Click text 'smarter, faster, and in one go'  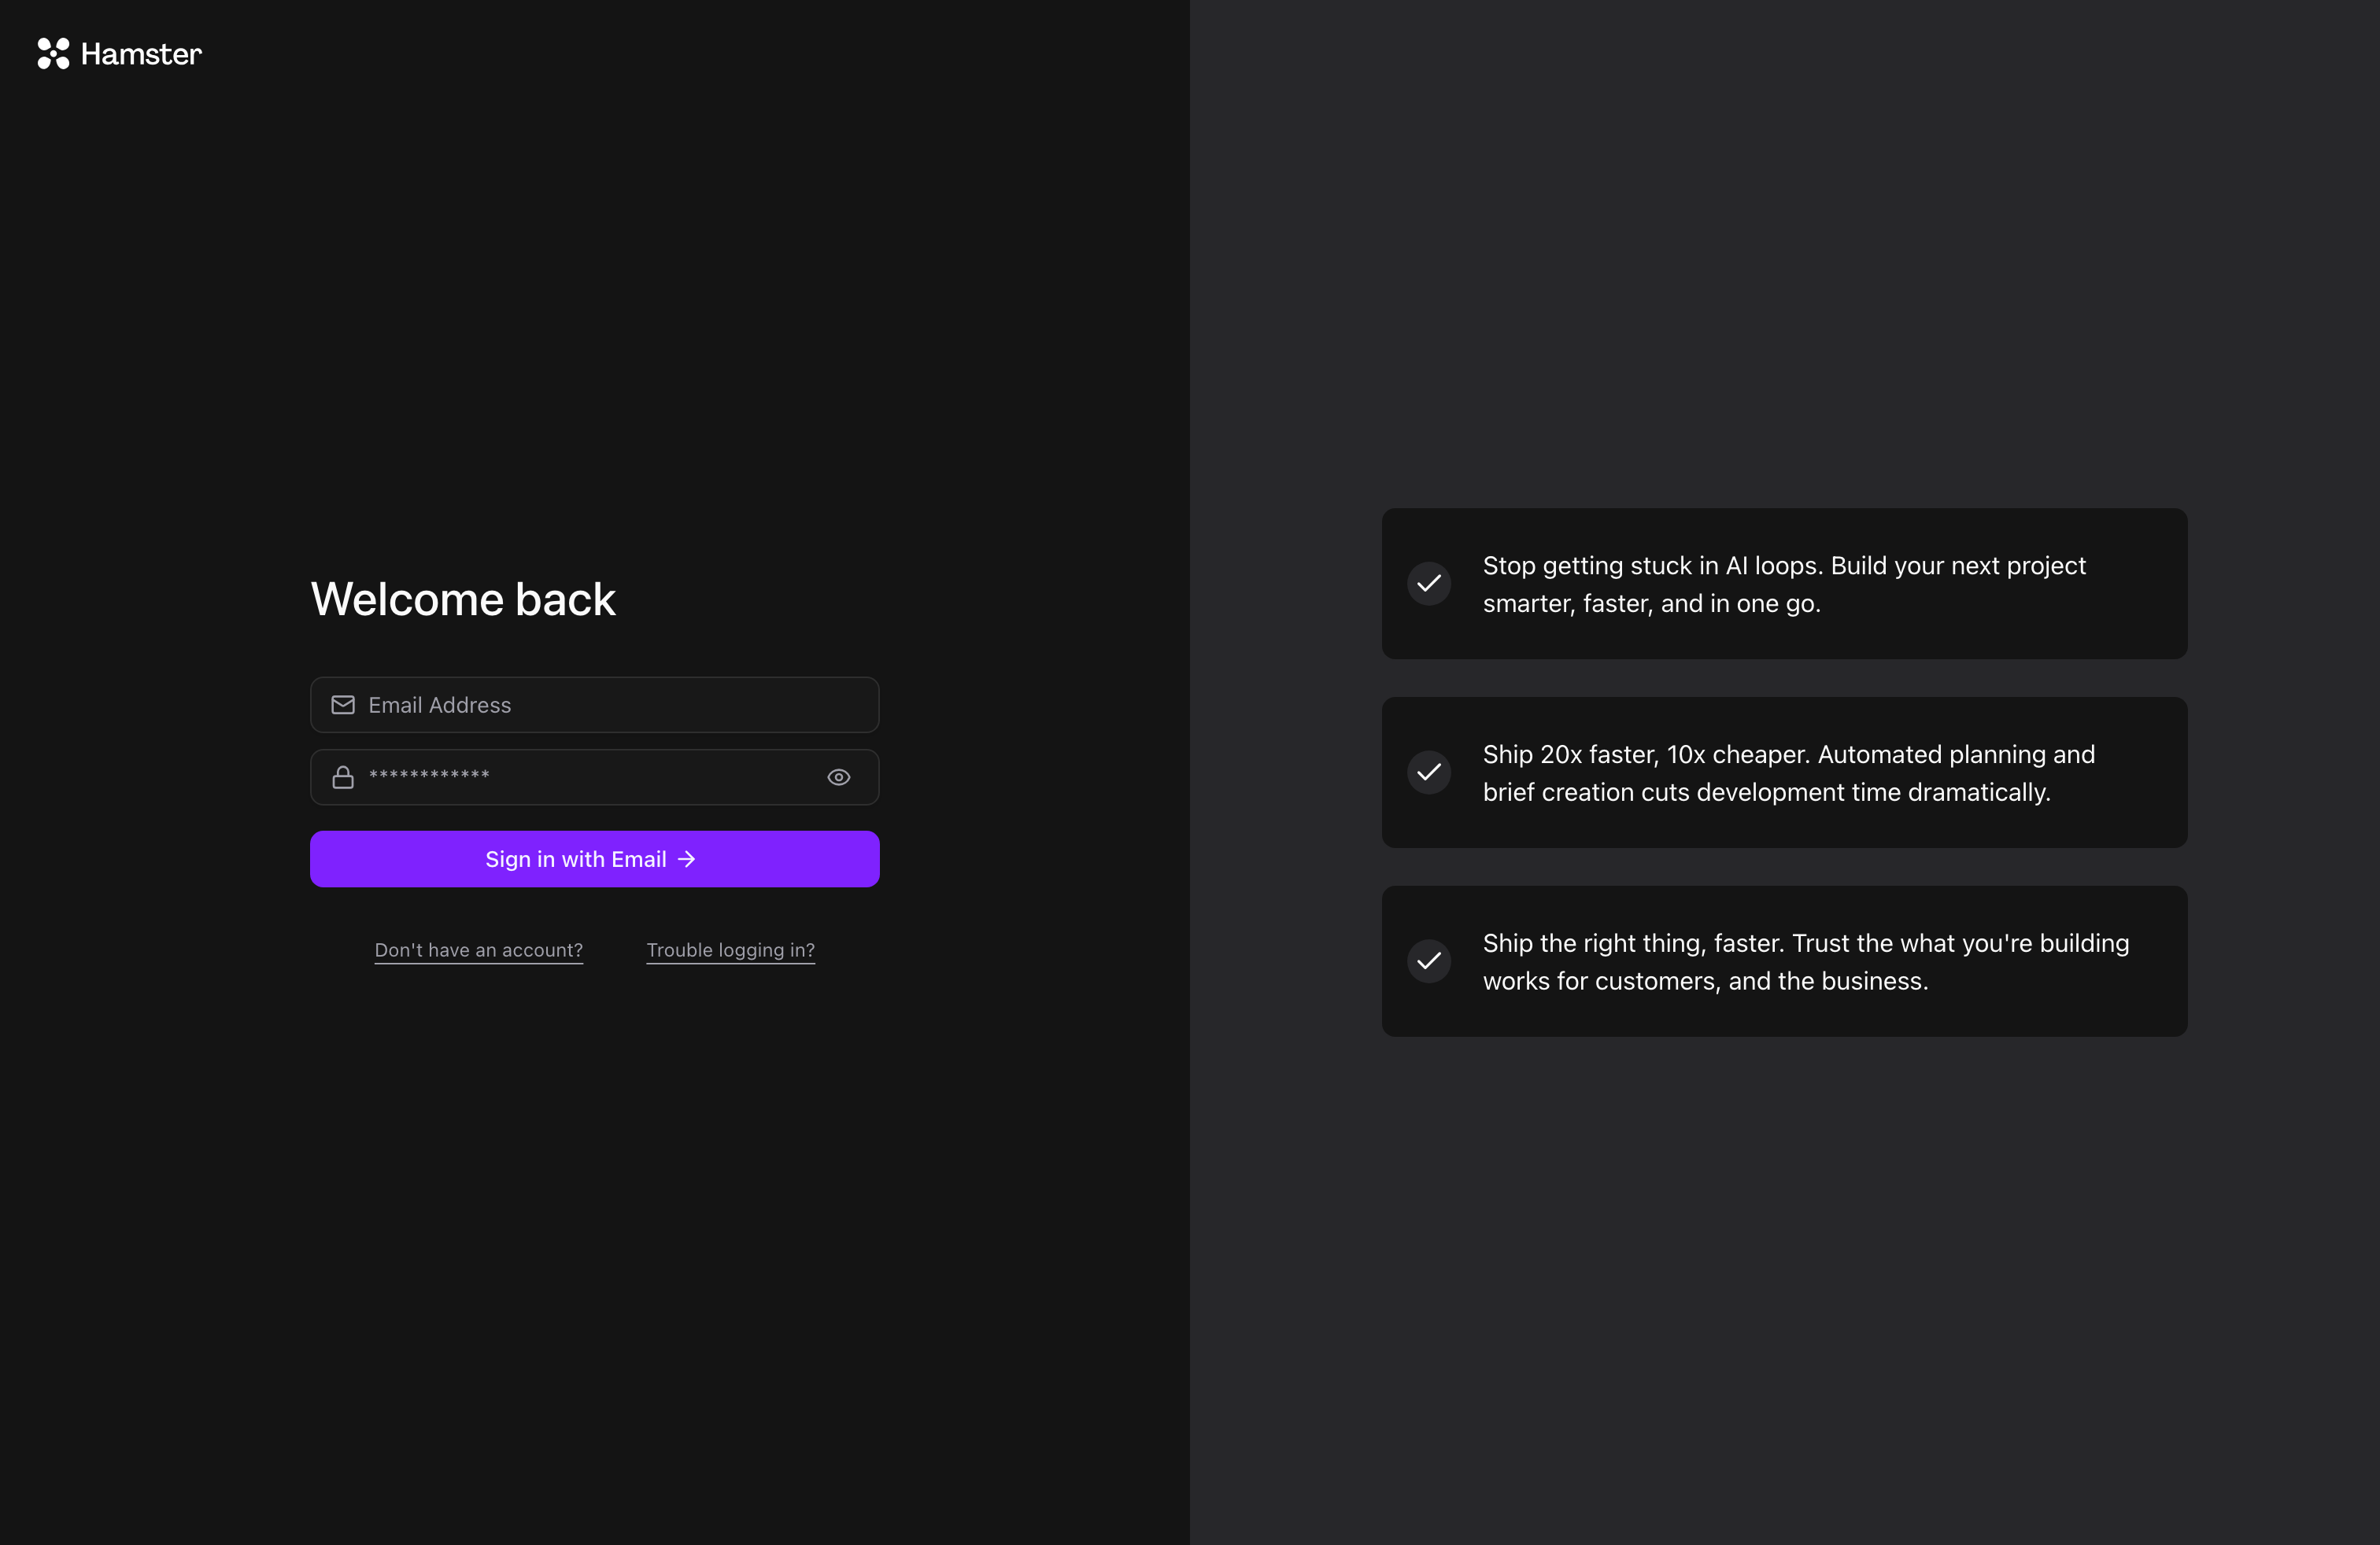(x=1651, y=603)
